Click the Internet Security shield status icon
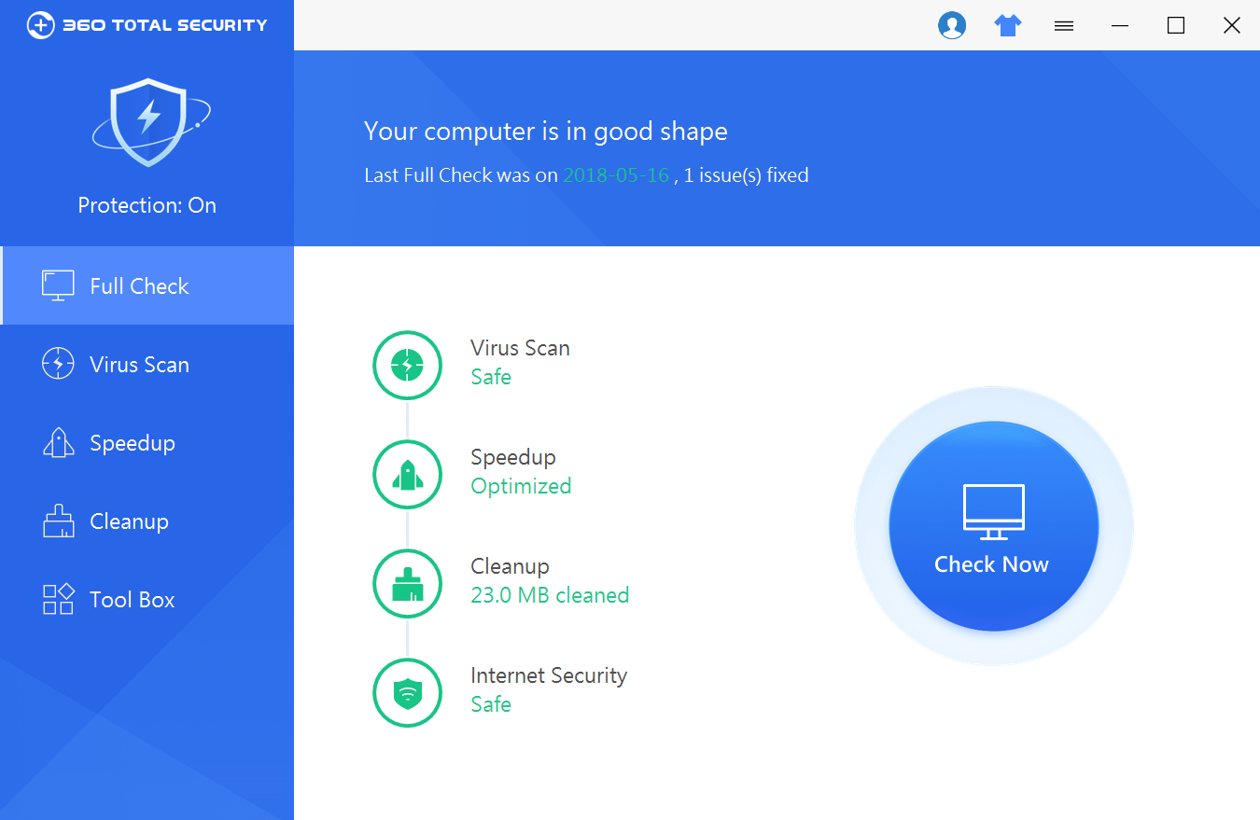 coord(407,692)
